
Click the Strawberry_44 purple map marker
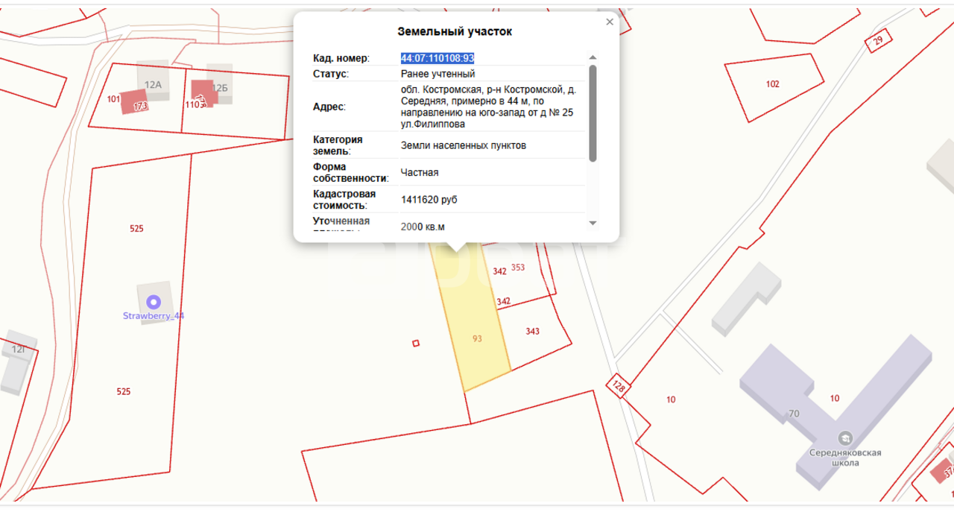point(154,302)
